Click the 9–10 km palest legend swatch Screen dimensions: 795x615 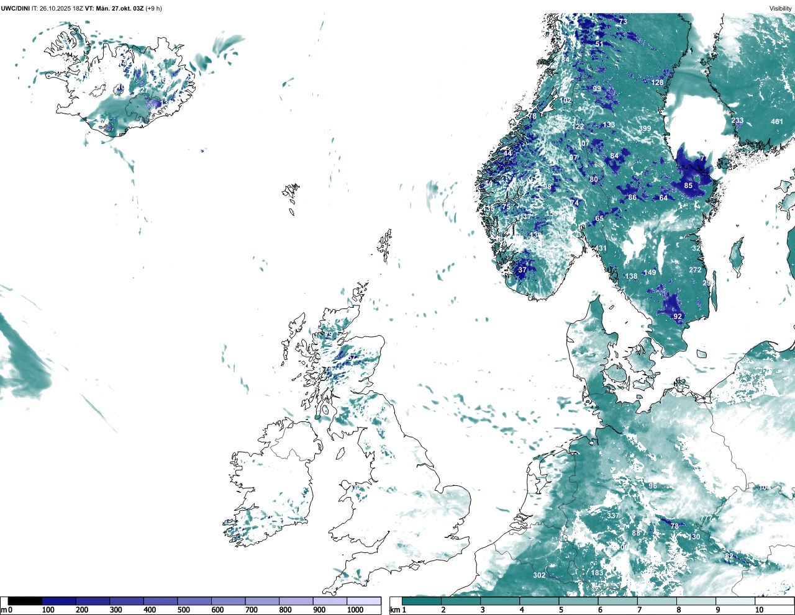click(x=736, y=601)
